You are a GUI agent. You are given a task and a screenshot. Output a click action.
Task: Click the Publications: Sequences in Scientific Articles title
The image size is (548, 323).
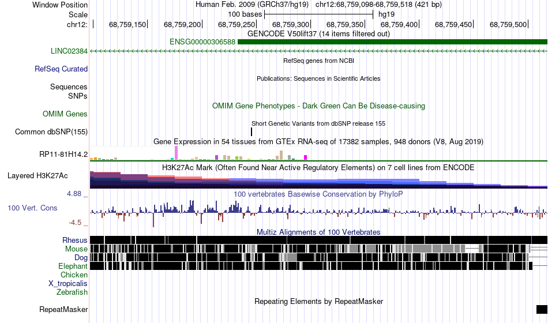point(318,78)
